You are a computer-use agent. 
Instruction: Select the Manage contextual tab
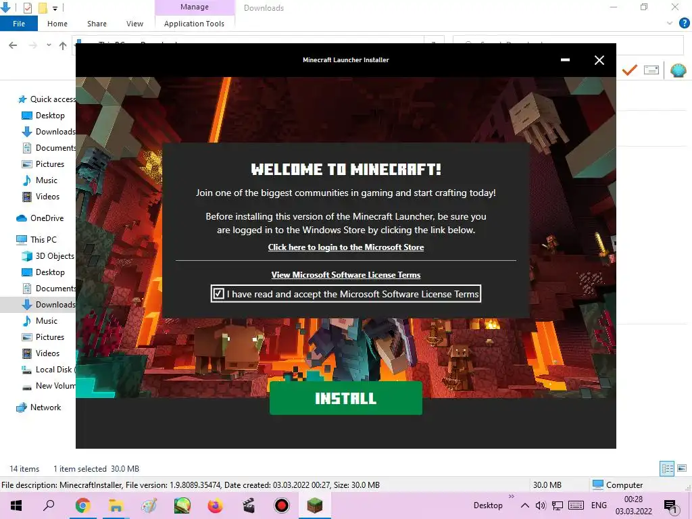pos(195,7)
